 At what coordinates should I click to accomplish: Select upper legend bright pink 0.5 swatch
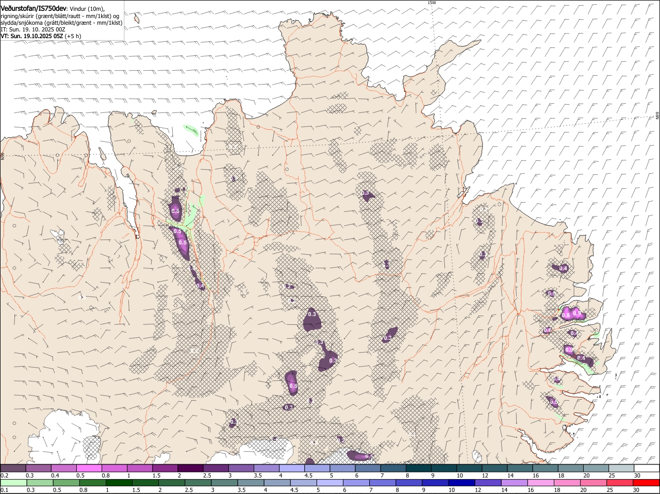pyautogui.click(x=89, y=468)
